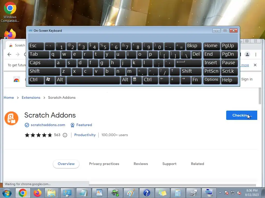This screenshot has width=265, height=198.
Task: Click Sign in on the web store
Action: pos(247,79)
